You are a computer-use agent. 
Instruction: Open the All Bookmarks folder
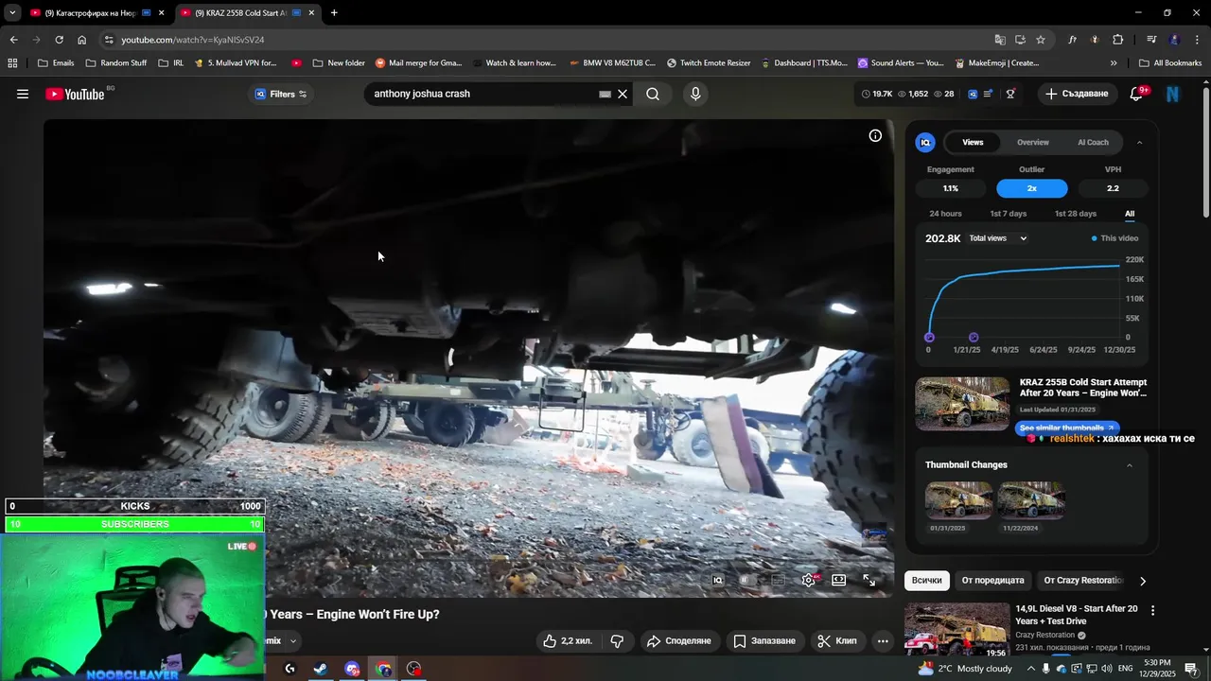[1170, 63]
